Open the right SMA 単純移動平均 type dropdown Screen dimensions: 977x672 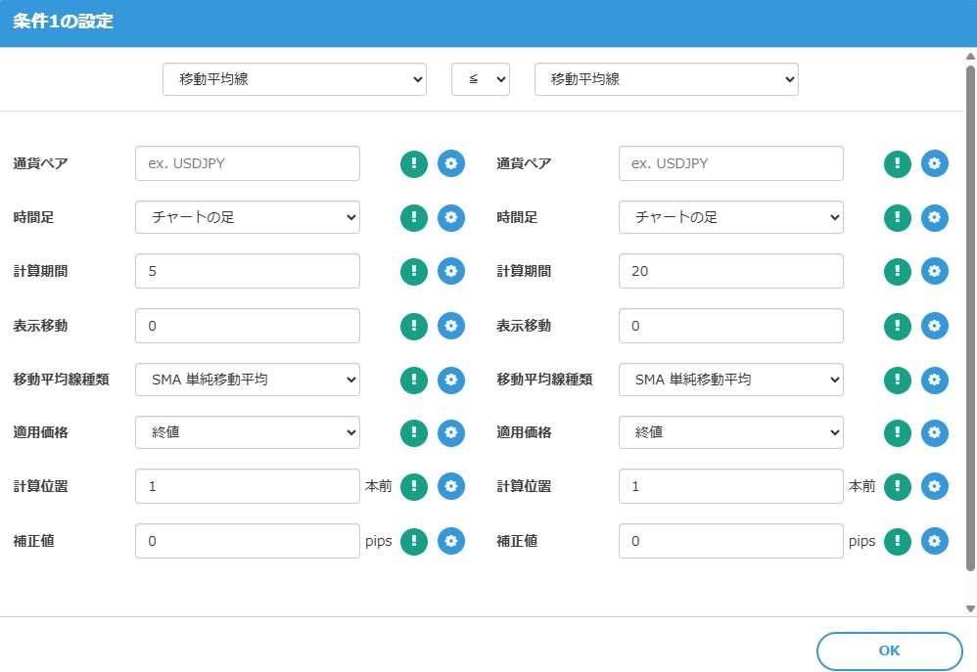click(x=730, y=380)
